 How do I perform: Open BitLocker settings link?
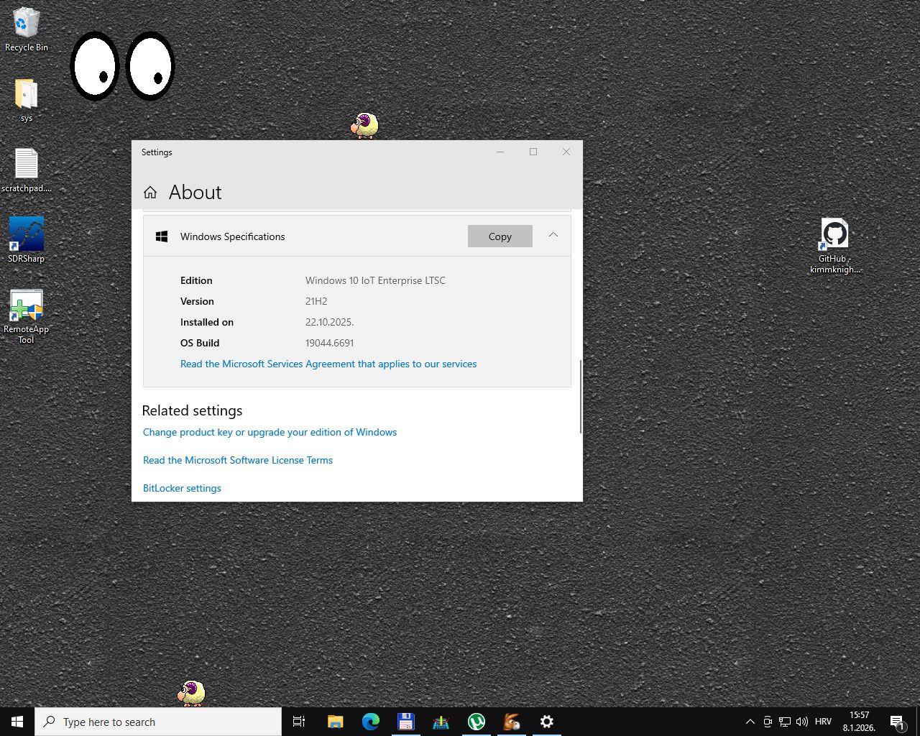(x=182, y=488)
